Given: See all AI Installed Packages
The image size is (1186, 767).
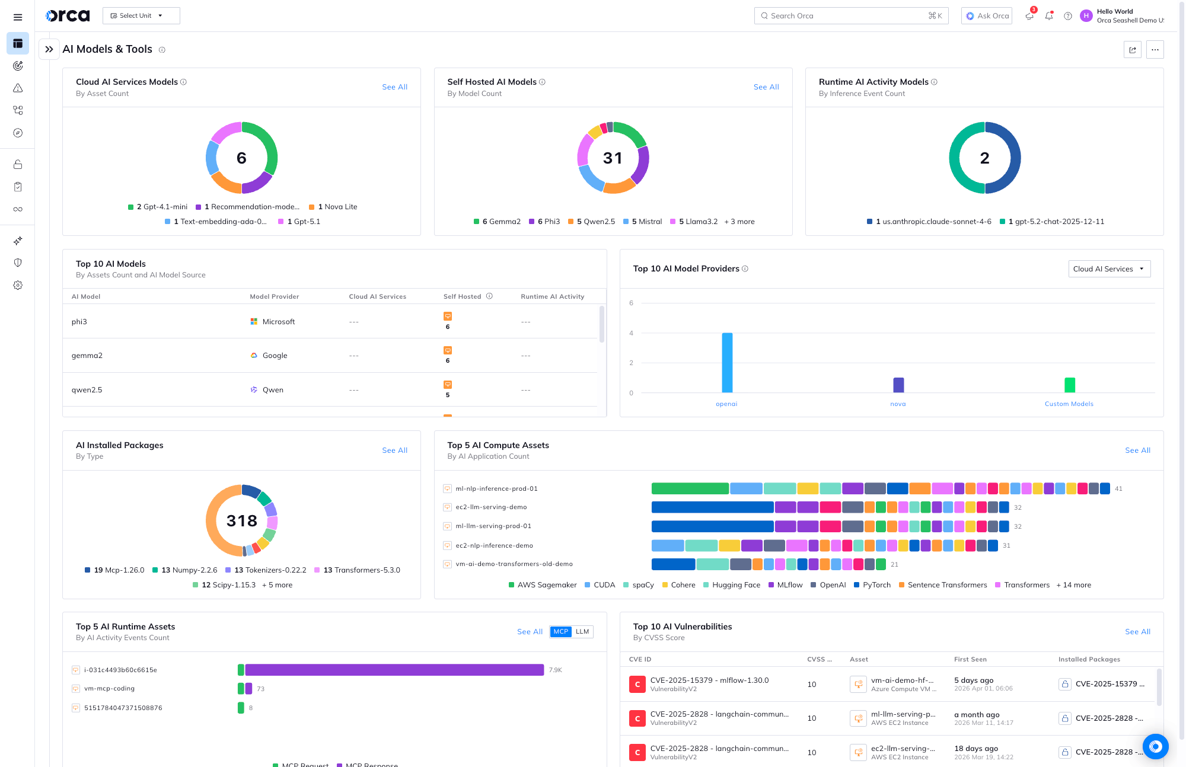Looking at the screenshot, I should point(394,450).
